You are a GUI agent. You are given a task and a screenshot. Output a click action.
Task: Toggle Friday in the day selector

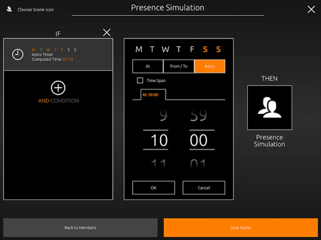click(x=192, y=49)
